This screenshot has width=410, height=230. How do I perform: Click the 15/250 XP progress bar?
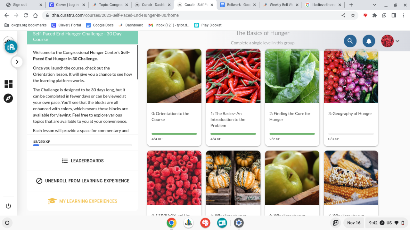(x=82, y=145)
